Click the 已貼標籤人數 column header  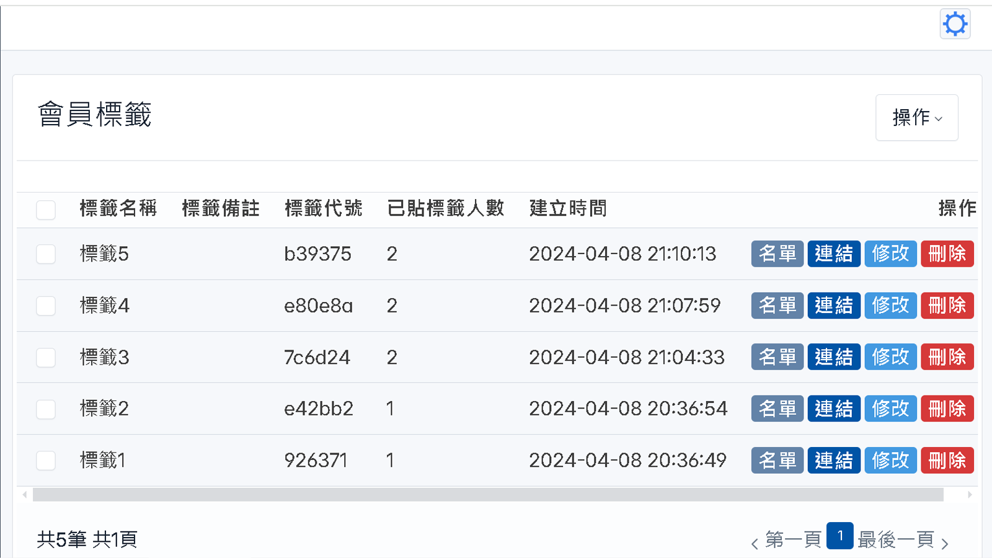point(446,208)
